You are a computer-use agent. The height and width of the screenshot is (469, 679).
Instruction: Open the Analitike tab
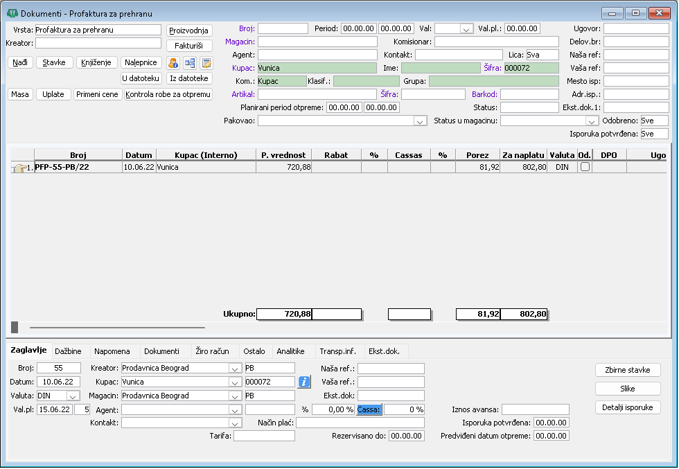pyautogui.click(x=290, y=351)
